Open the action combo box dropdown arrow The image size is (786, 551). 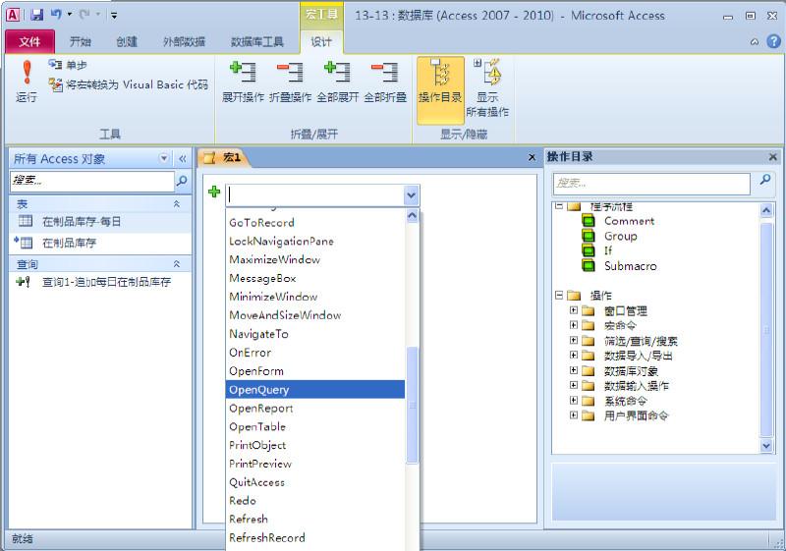pos(411,194)
